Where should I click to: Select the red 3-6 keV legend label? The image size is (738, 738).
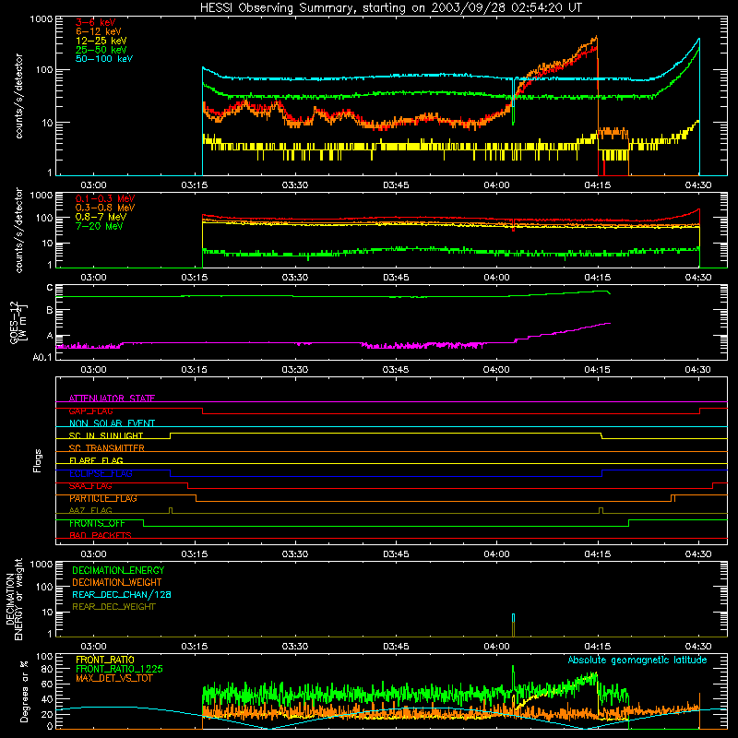pyautogui.click(x=96, y=22)
